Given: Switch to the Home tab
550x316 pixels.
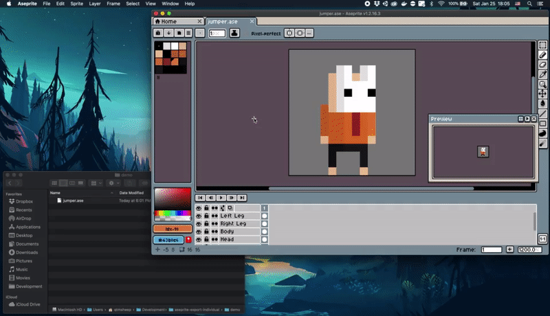Looking at the screenshot, I should pyautogui.click(x=178, y=21).
